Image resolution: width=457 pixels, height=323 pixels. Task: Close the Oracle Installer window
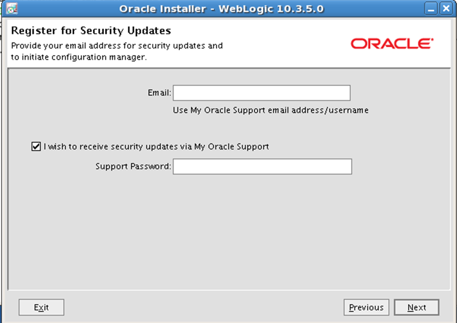(x=446, y=8)
